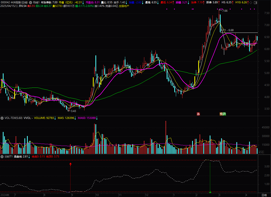271x197 pixels.
Task: Click the H5: 6.35 readout
Action: tap(226, 3)
